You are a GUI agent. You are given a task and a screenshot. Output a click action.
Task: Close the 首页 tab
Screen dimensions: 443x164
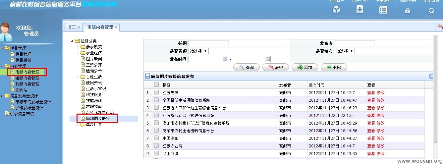pyautogui.click(x=79, y=27)
